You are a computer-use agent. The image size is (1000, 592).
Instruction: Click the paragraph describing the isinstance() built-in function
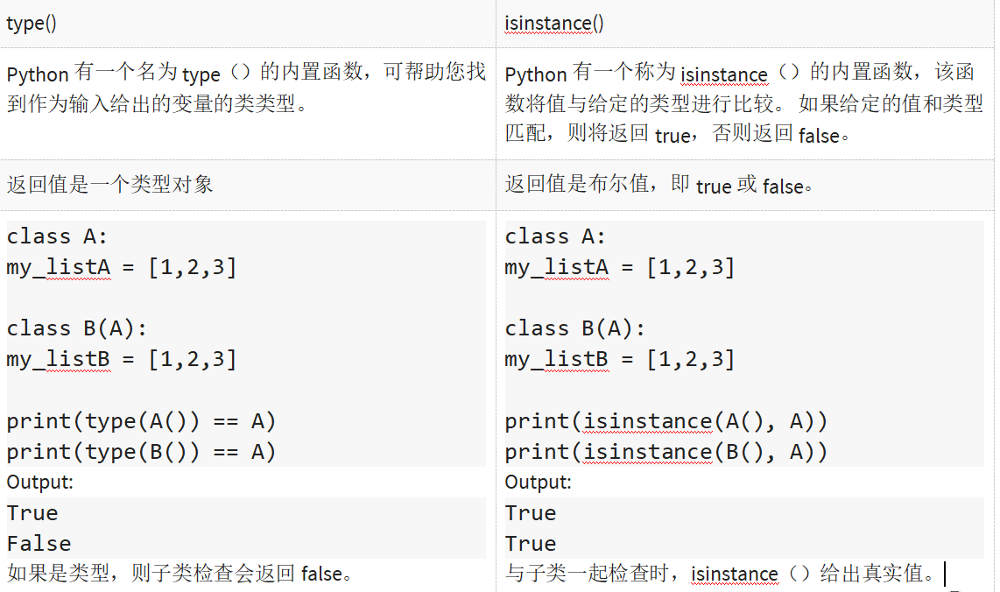pyautogui.click(x=744, y=103)
